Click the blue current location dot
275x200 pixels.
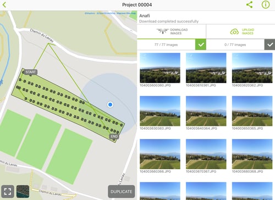(x=110, y=104)
